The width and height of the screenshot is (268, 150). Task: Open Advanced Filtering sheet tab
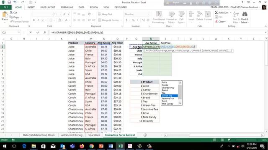coord(72,135)
